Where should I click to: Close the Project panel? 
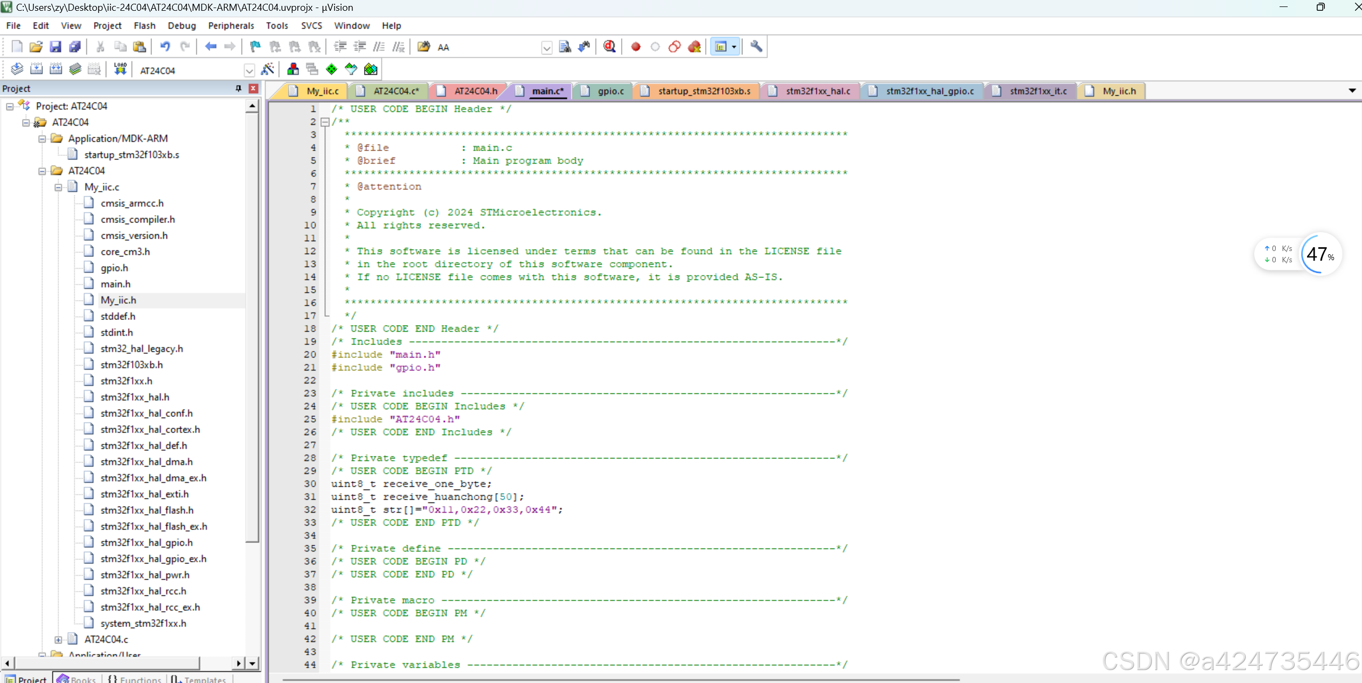point(253,88)
